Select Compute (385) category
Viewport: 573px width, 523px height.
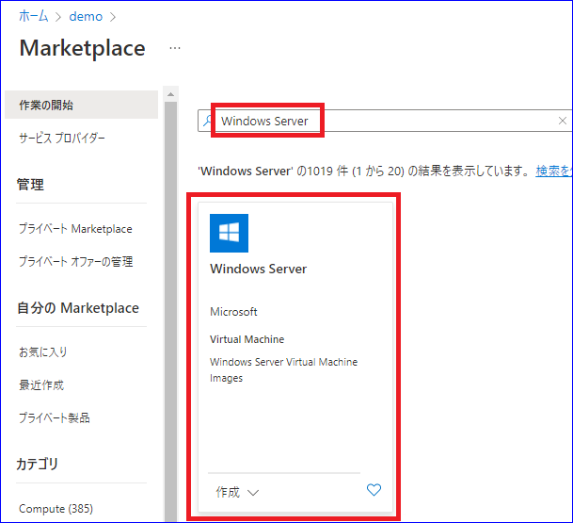click(x=56, y=508)
